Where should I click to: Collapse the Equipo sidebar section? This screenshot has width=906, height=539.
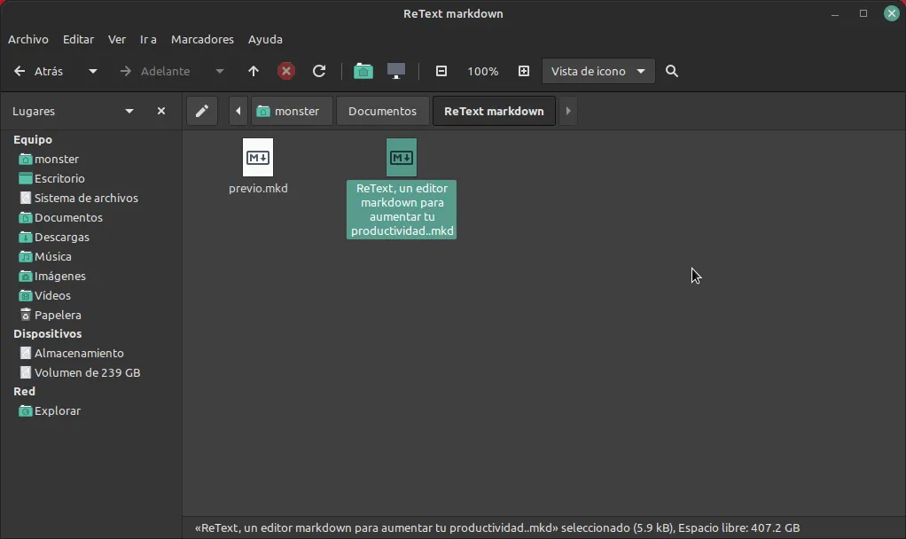[x=33, y=140]
